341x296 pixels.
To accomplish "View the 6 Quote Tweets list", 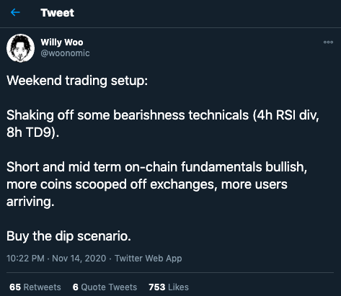I will [105, 287].
